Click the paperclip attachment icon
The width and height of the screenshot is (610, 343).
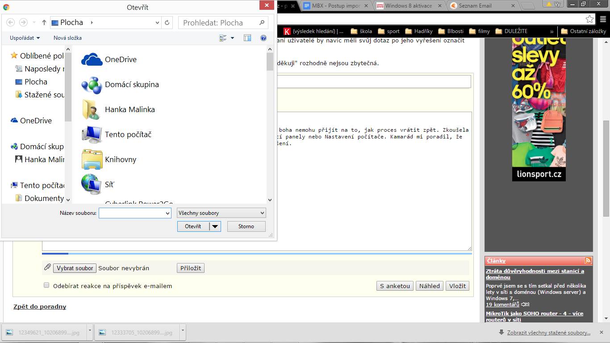[47, 267]
